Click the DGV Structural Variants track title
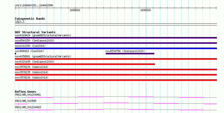Screen dimensions: 224x113 point(35,32)
